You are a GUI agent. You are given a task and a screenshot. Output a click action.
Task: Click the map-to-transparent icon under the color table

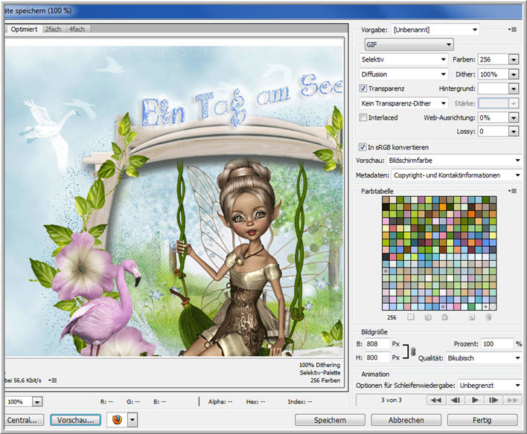tap(411, 317)
